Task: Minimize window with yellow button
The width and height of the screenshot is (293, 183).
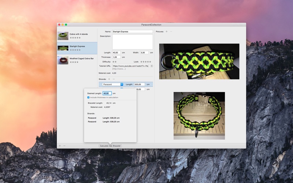Action: (63, 25)
